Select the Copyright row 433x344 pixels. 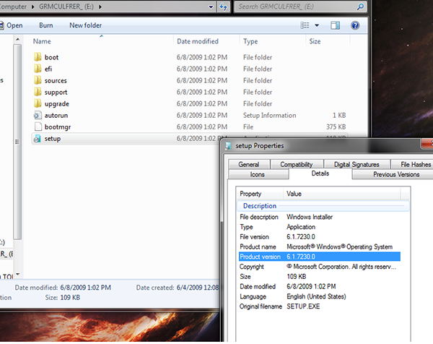coord(320,267)
